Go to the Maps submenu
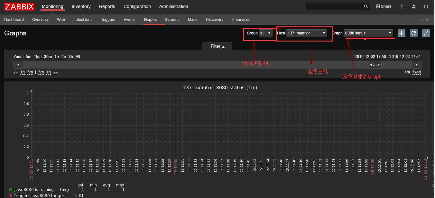 pos(193,20)
